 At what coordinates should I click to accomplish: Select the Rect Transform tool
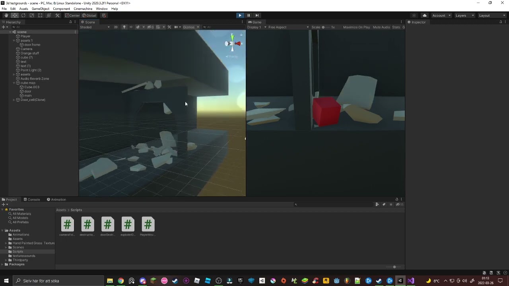coord(40,15)
